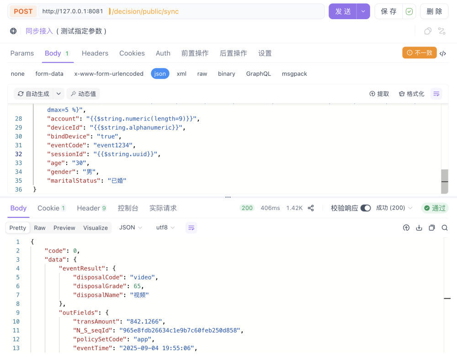Image resolution: width=457 pixels, height=357 pixels.
Task: Click the 动态值 dynamic value button
Action: point(83,94)
